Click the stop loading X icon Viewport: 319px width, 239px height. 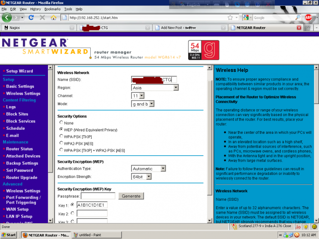[x=42, y=17]
